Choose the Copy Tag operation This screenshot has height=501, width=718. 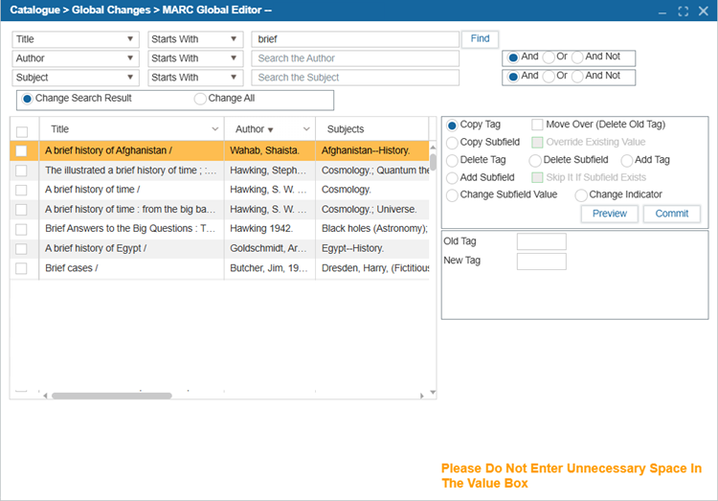[452, 125]
